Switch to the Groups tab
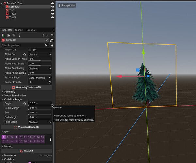The image size is (196, 163). pyautogui.click(x=30, y=30)
